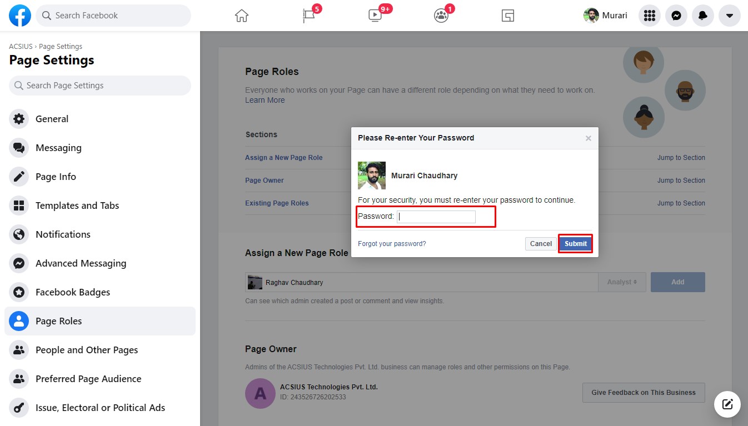Open the Facebook home feed icon
The image size is (748, 426).
tap(241, 16)
